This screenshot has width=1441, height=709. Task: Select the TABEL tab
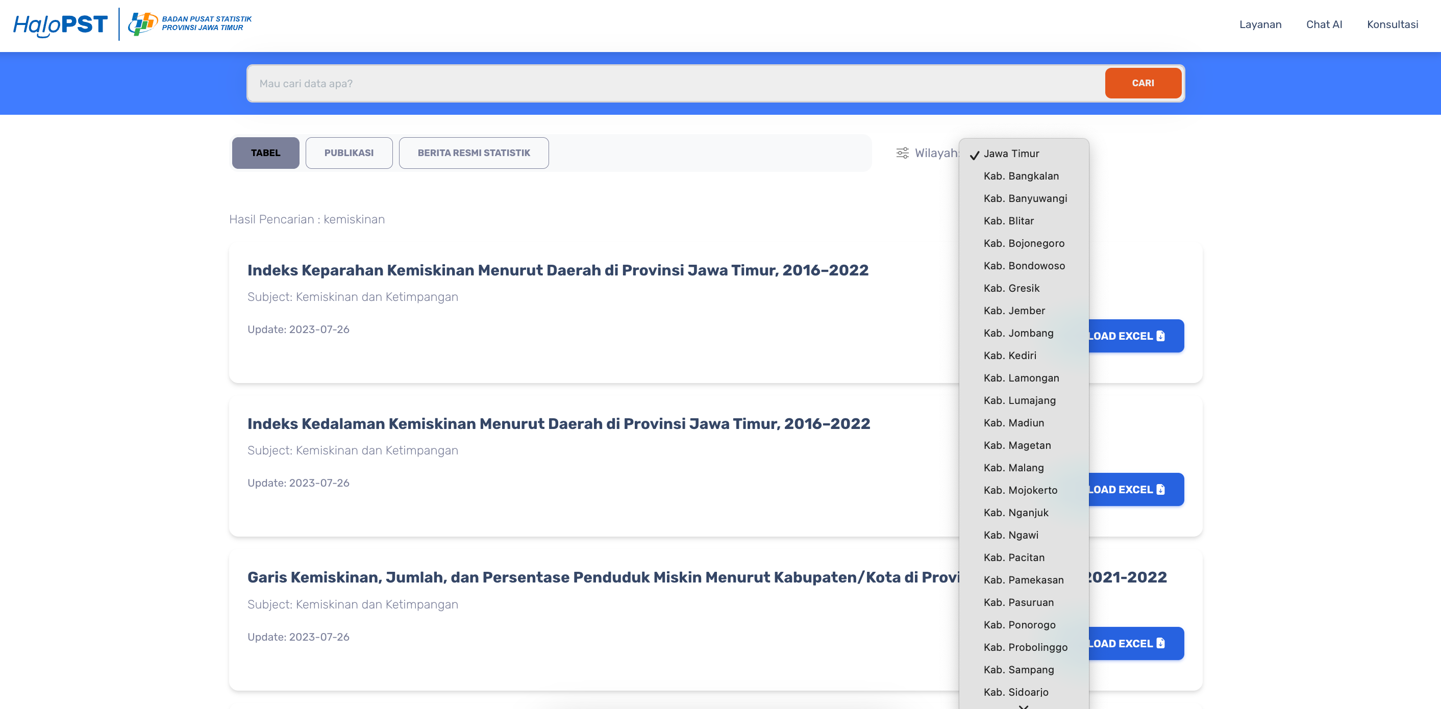pyautogui.click(x=265, y=153)
